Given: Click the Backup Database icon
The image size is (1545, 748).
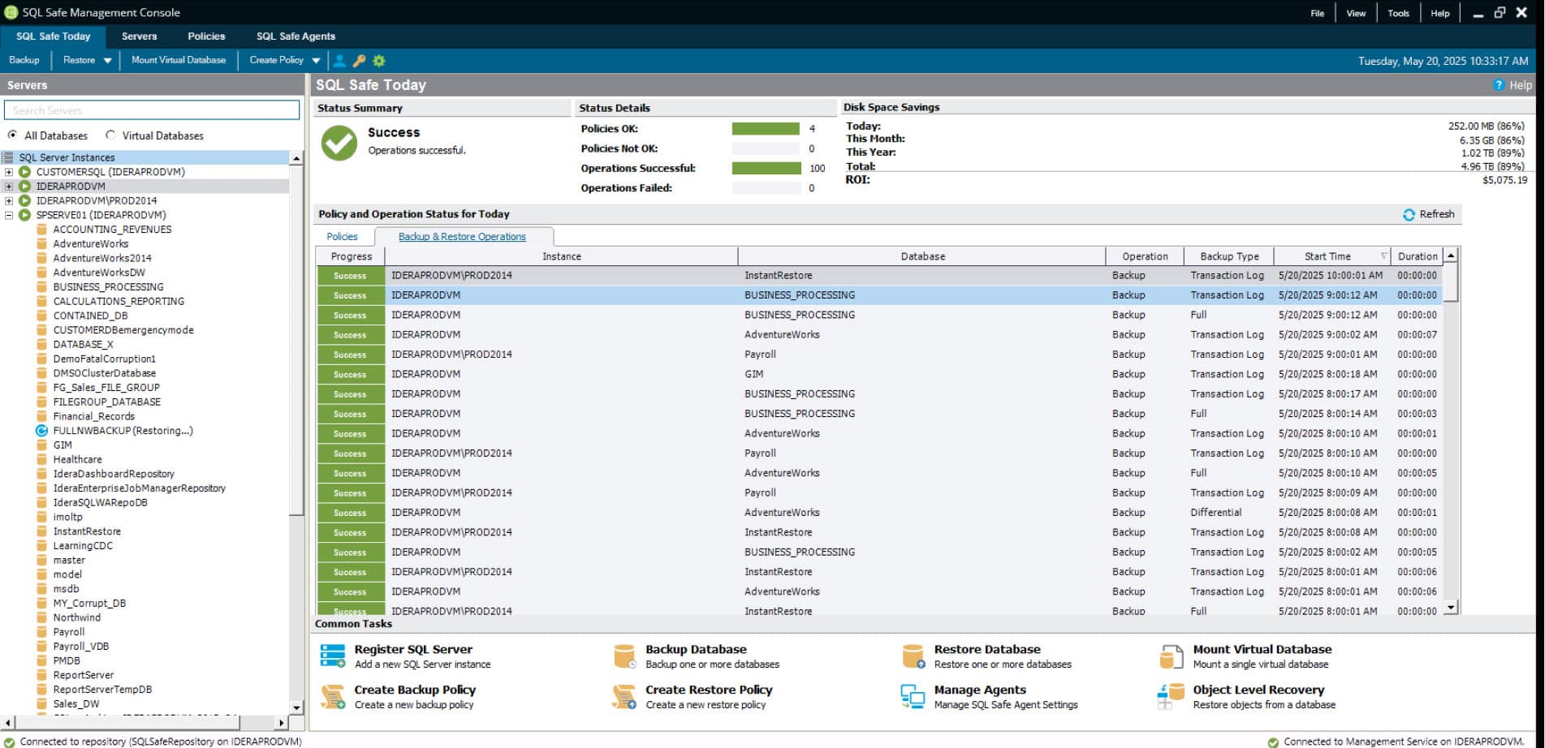Looking at the screenshot, I should coord(624,656).
